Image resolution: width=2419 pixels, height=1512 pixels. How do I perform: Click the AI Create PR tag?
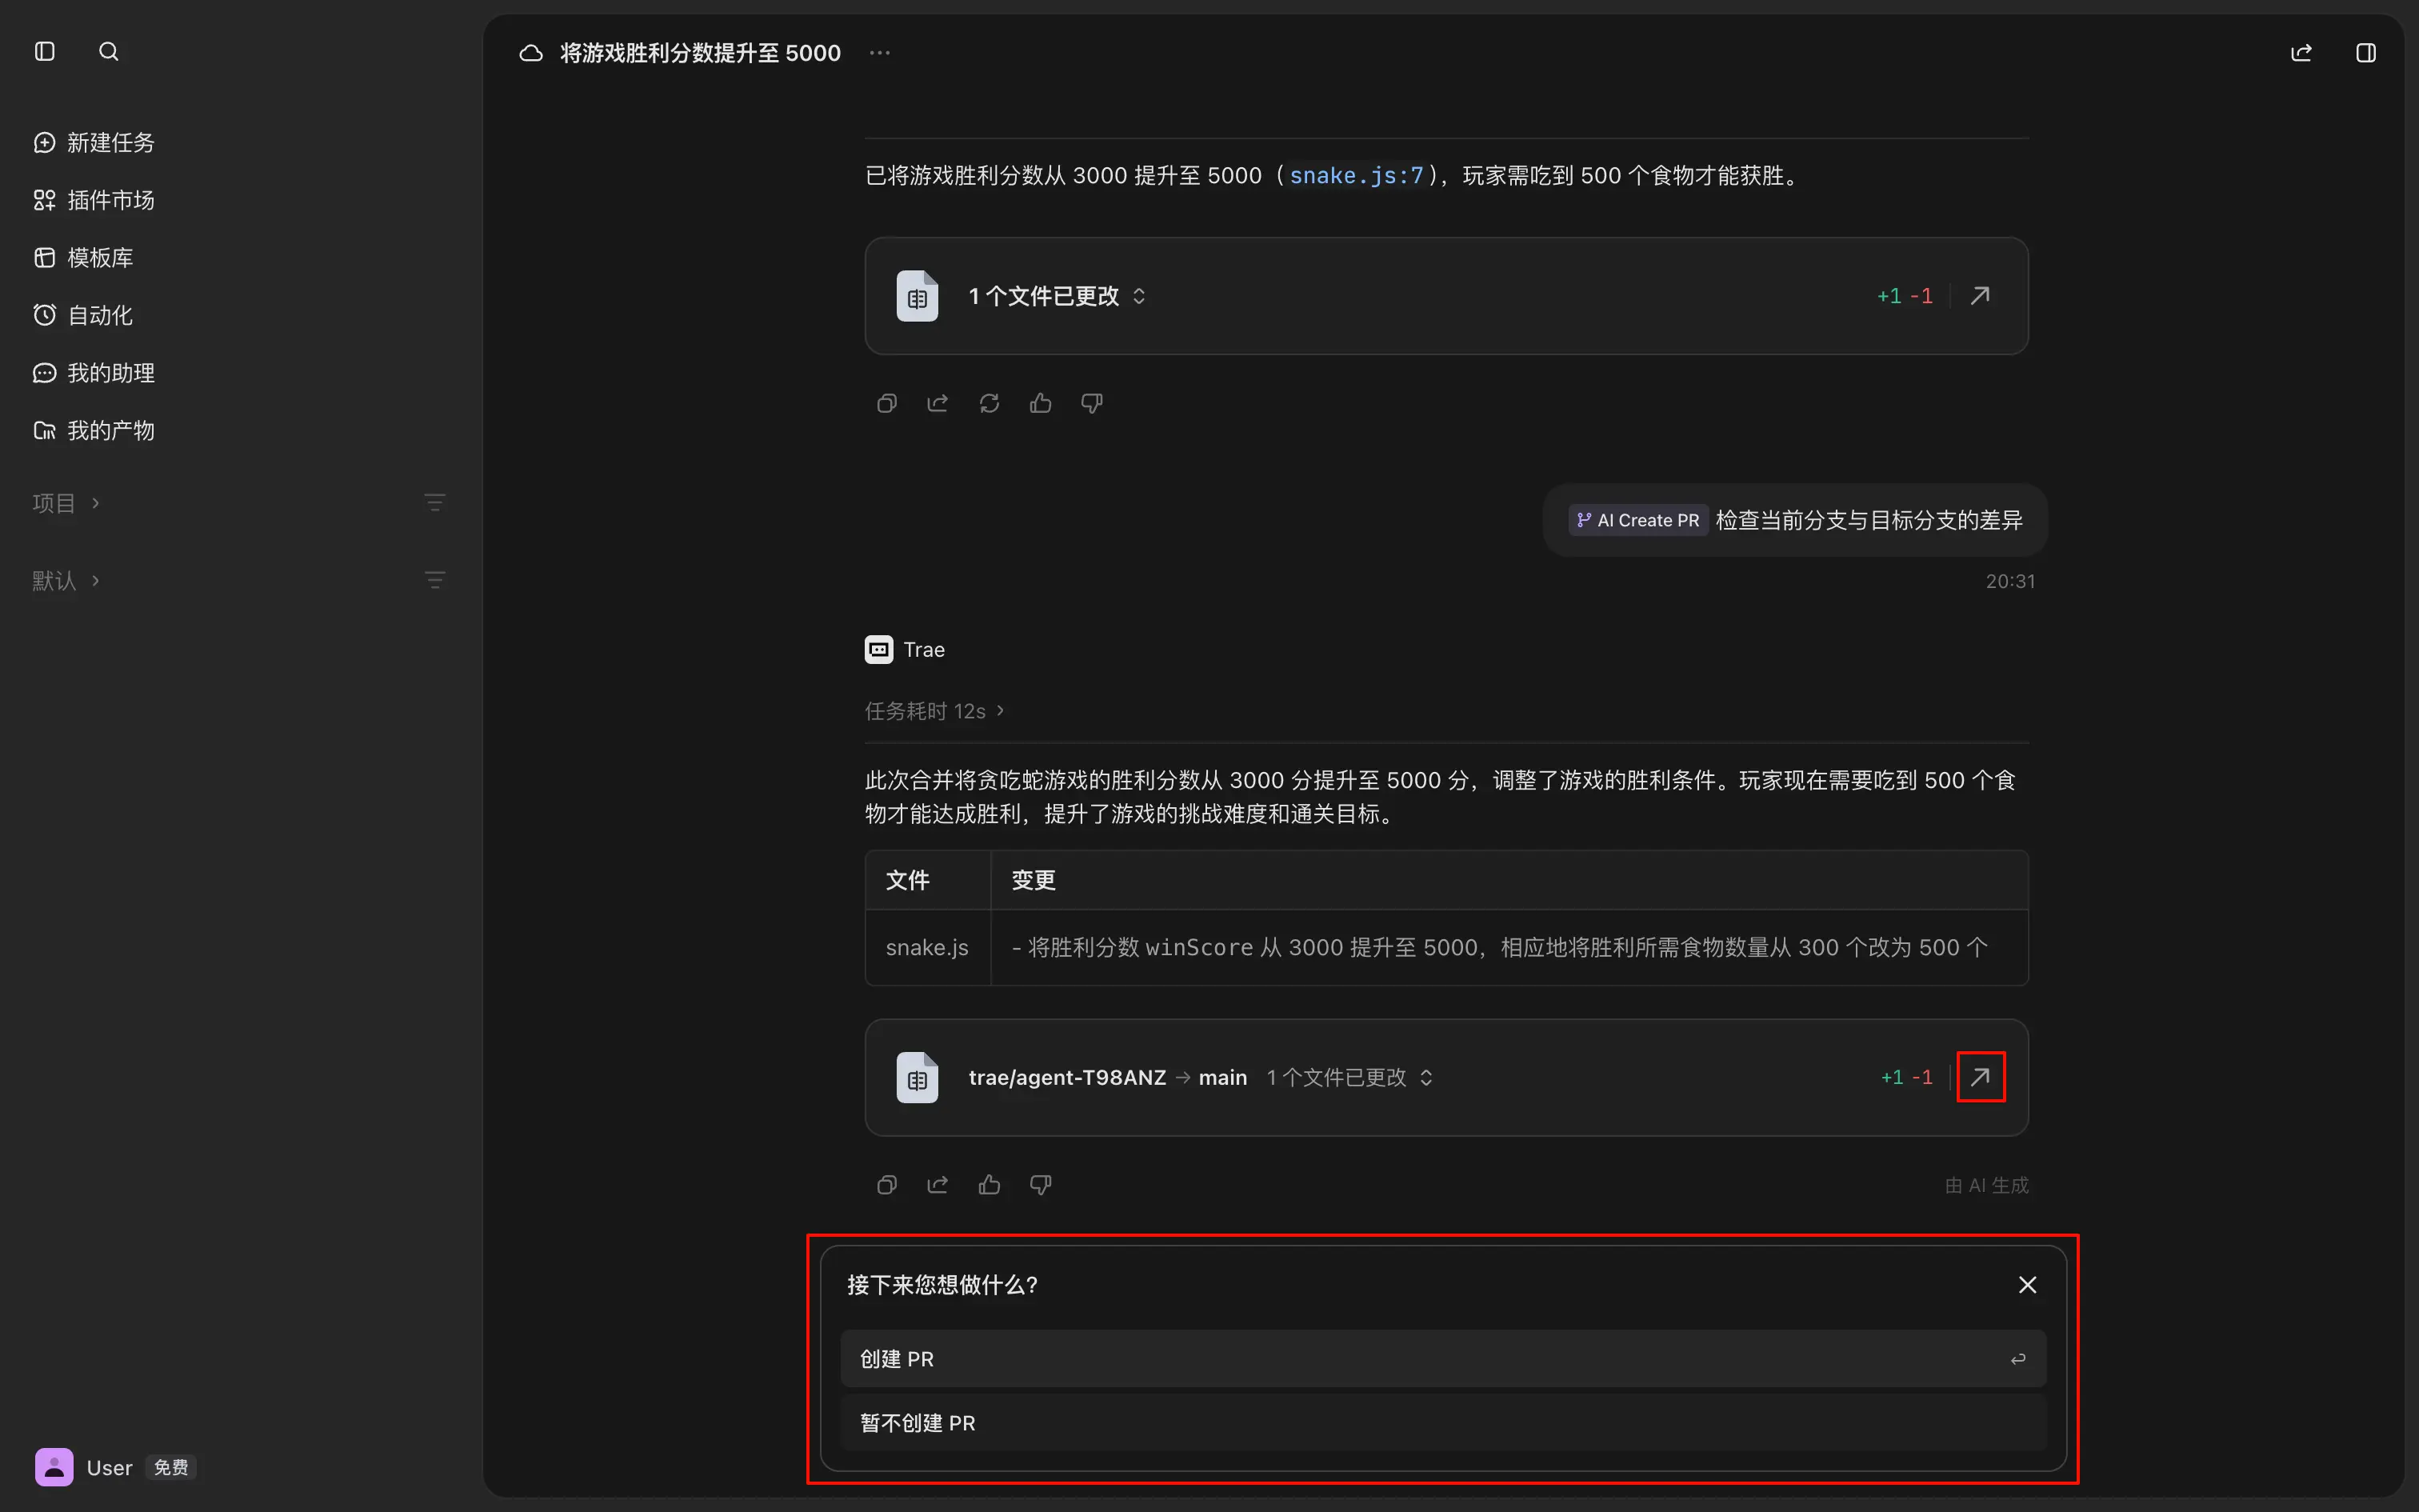[1638, 520]
